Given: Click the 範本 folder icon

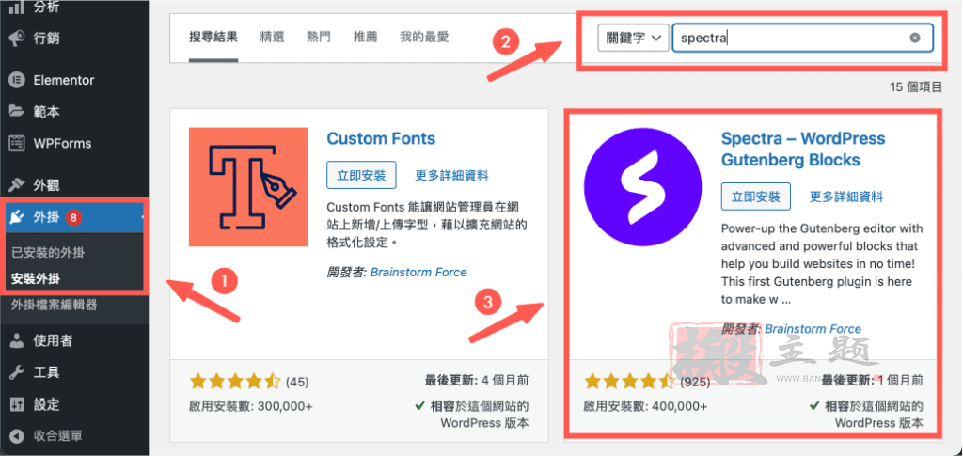Looking at the screenshot, I should pyautogui.click(x=17, y=112).
